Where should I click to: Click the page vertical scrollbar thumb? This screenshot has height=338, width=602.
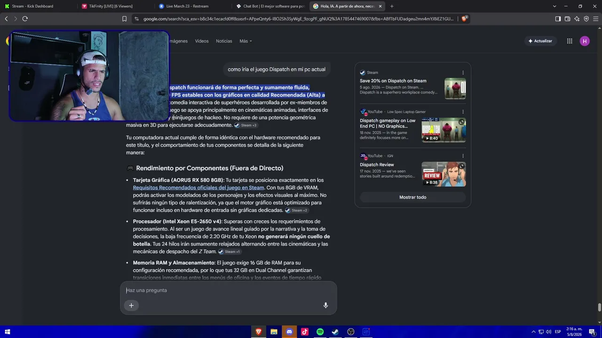tap(599, 307)
